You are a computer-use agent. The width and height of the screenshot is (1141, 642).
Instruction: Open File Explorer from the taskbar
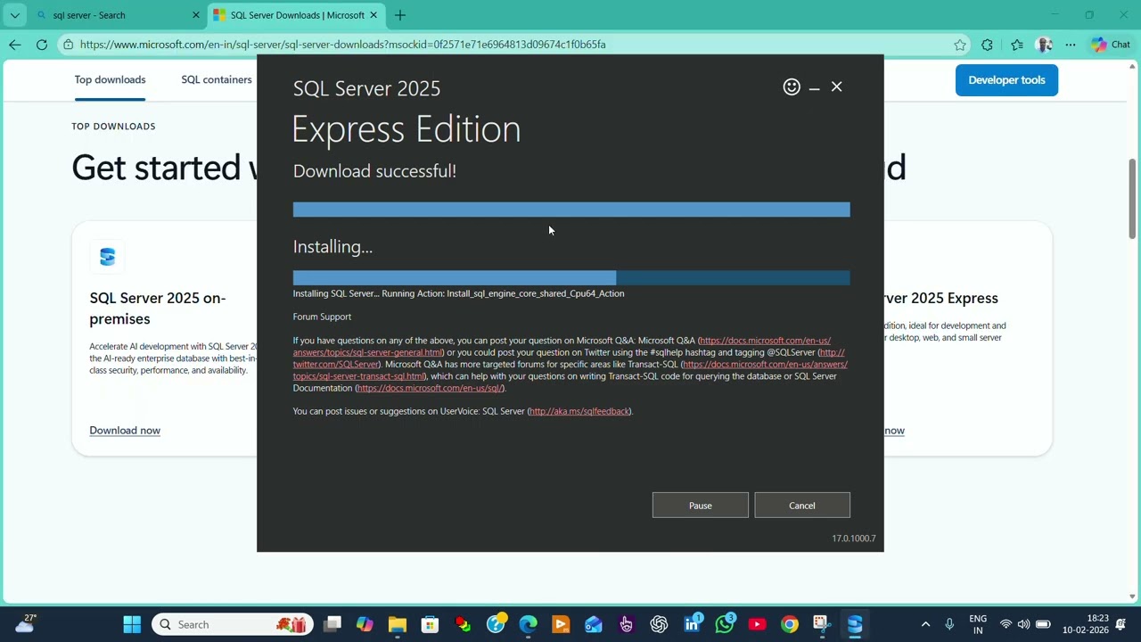click(x=398, y=624)
